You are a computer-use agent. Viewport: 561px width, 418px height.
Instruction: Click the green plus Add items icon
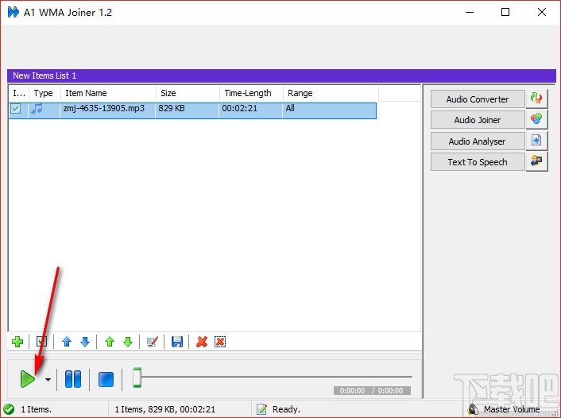pos(17,342)
